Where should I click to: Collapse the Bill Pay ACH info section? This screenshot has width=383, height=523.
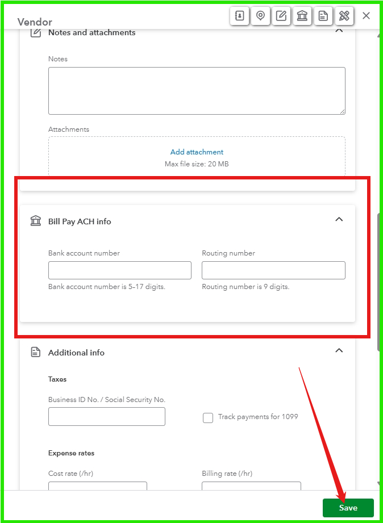pos(339,219)
